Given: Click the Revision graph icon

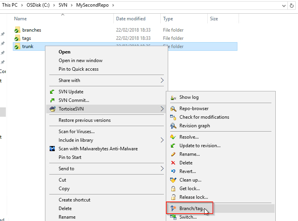Looking at the screenshot, I should 173,126.
